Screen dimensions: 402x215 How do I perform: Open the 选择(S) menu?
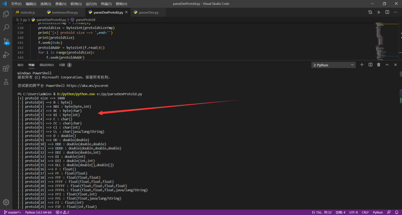pos(46,4)
